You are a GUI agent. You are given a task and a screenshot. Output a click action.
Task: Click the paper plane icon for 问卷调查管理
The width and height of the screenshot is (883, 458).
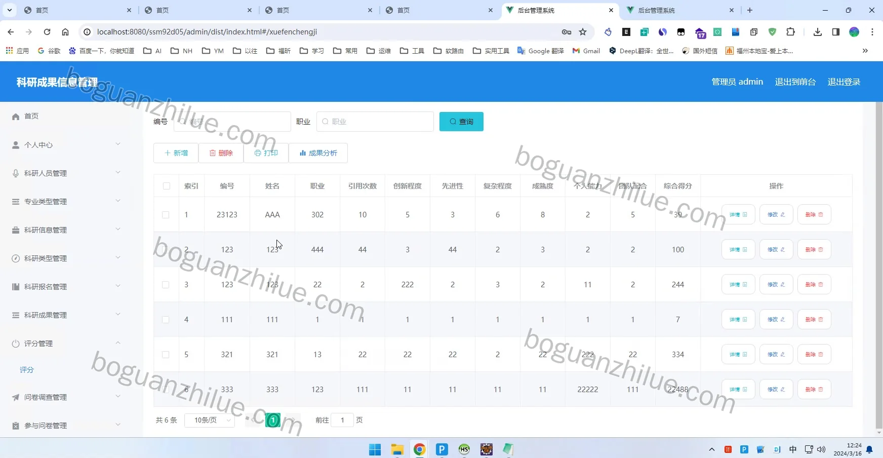16,397
